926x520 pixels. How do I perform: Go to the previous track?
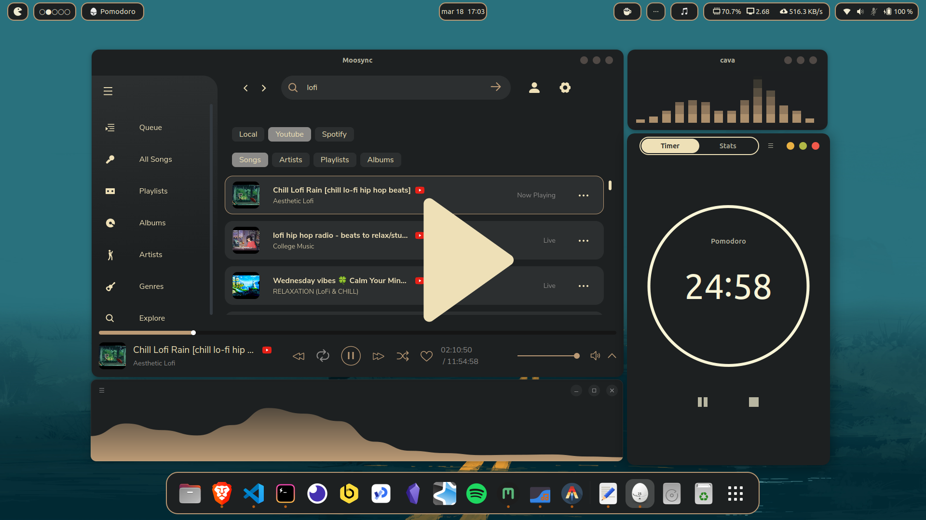(299, 356)
